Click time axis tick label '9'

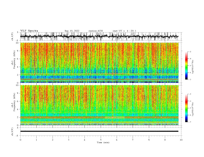(x=165, y=140)
